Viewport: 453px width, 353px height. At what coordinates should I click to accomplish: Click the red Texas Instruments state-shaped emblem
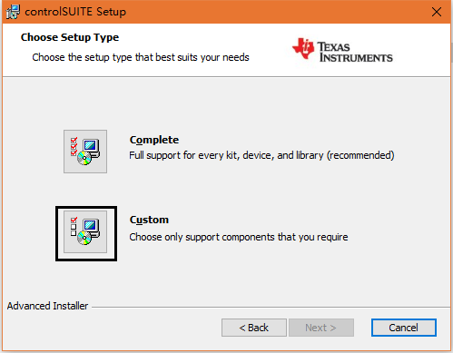pyautogui.click(x=303, y=48)
